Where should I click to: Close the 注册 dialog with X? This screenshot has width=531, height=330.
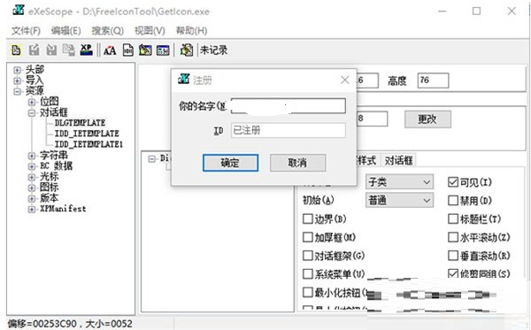[345, 81]
